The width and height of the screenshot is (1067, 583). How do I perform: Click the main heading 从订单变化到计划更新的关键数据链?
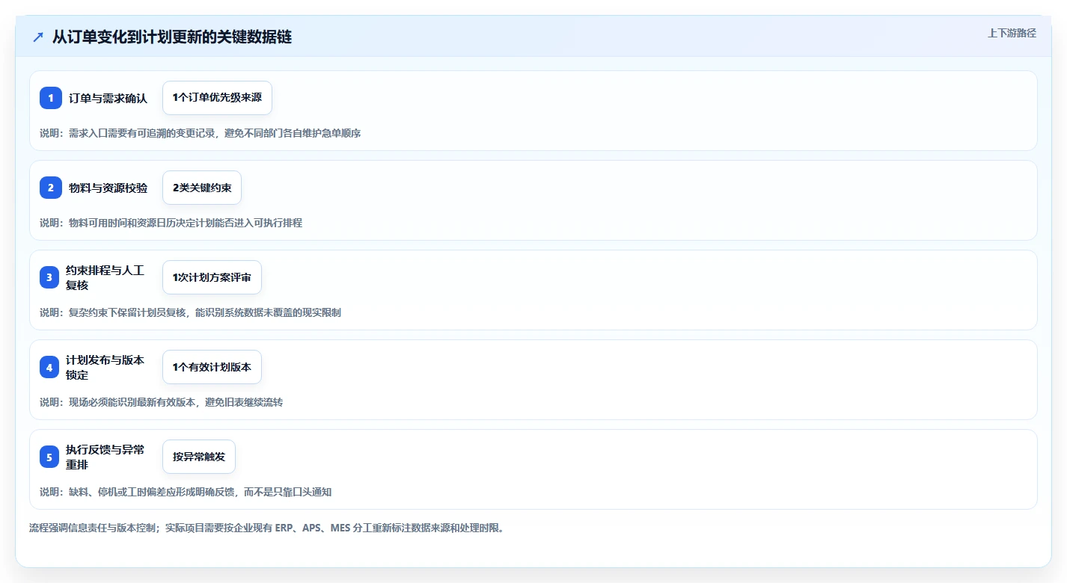pos(172,37)
